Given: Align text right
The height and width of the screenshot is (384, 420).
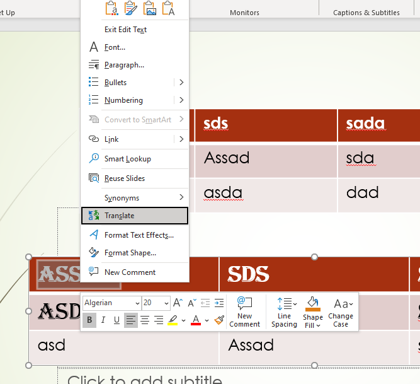Looking at the screenshot, I should [159, 320].
